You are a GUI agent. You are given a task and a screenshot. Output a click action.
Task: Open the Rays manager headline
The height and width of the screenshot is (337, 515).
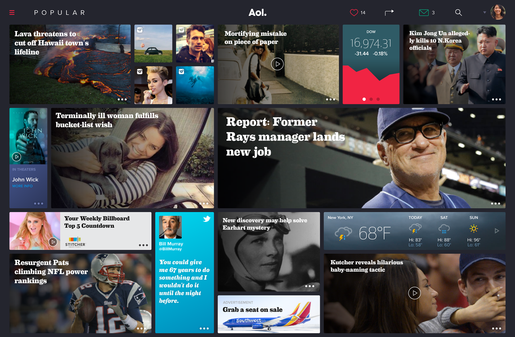point(285,137)
